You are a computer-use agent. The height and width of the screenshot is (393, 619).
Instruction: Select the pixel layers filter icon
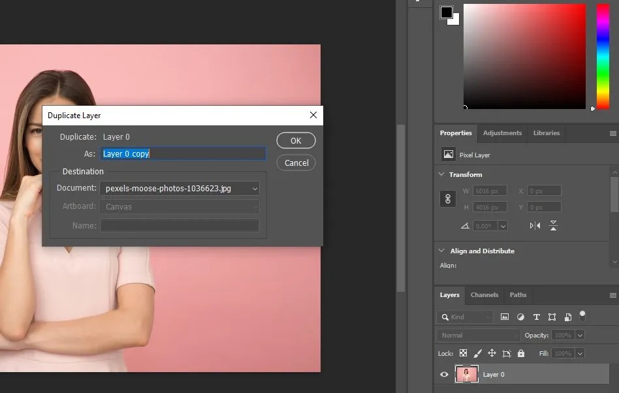(x=505, y=317)
